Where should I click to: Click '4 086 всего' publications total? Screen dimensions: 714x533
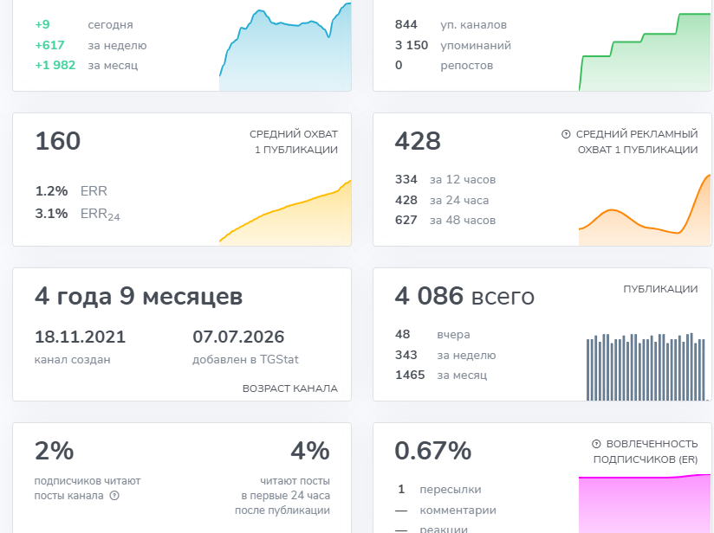(464, 296)
